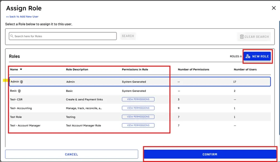This screenshot has width=280, height=162.
Task: Click System Generated in Admin row
Action: click(134, 82)
